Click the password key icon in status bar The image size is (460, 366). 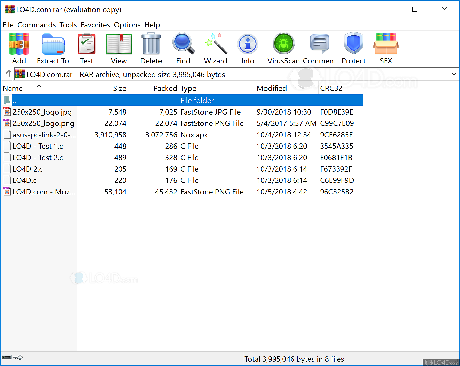point(18,357)
